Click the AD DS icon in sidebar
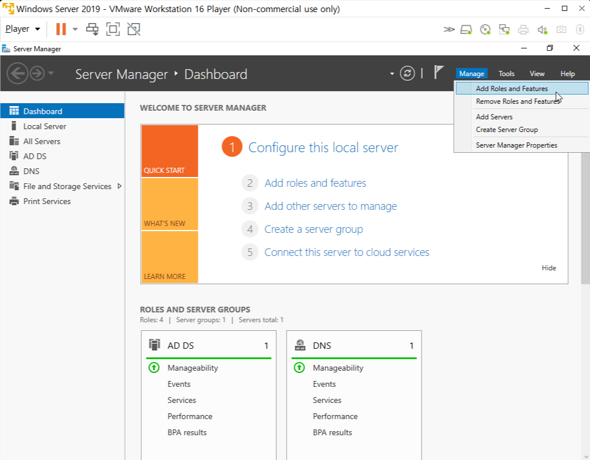The width and height of the screenshot is (590, 460). (x=14, y=156)
